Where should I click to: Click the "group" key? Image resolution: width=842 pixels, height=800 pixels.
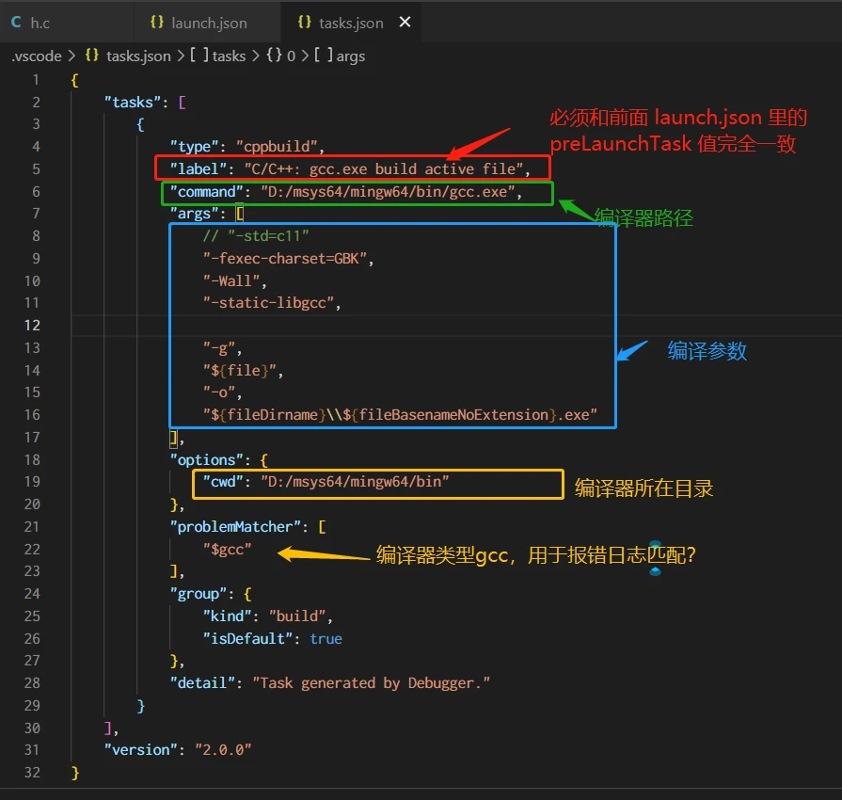pos(199,594)
